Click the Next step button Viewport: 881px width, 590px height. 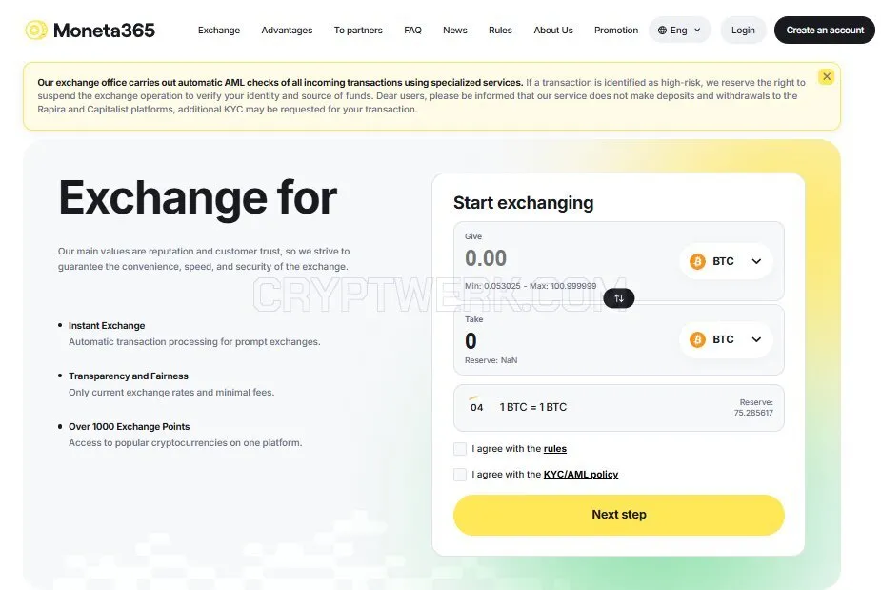point(619,515)
